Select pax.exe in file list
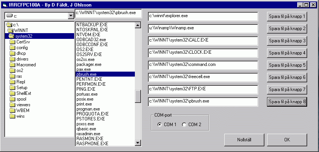 coord(105,69)
